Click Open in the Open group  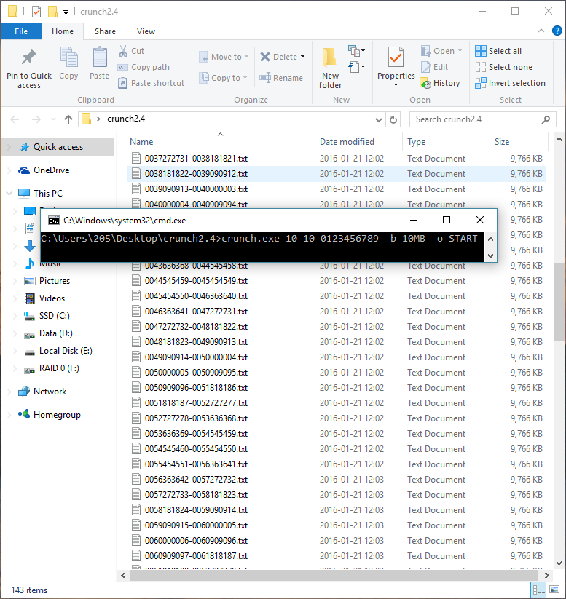tap(441, 51)
